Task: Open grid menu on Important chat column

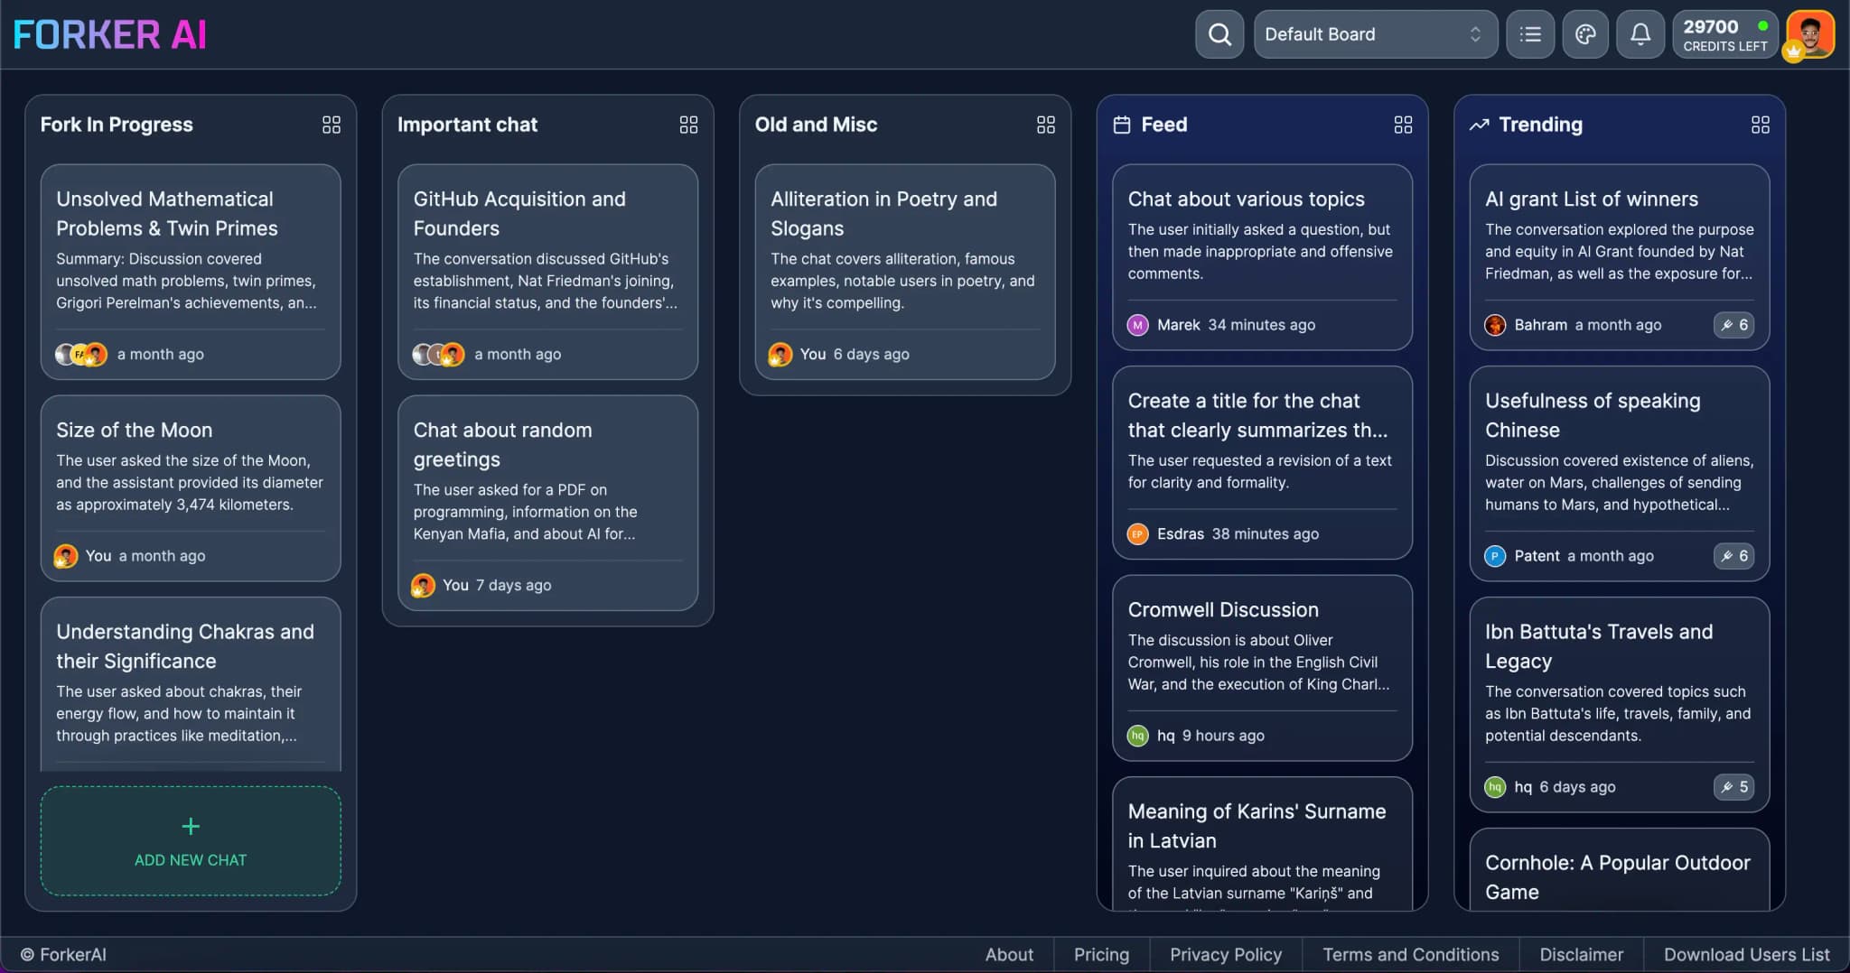Action: click(x=688, y=125)
